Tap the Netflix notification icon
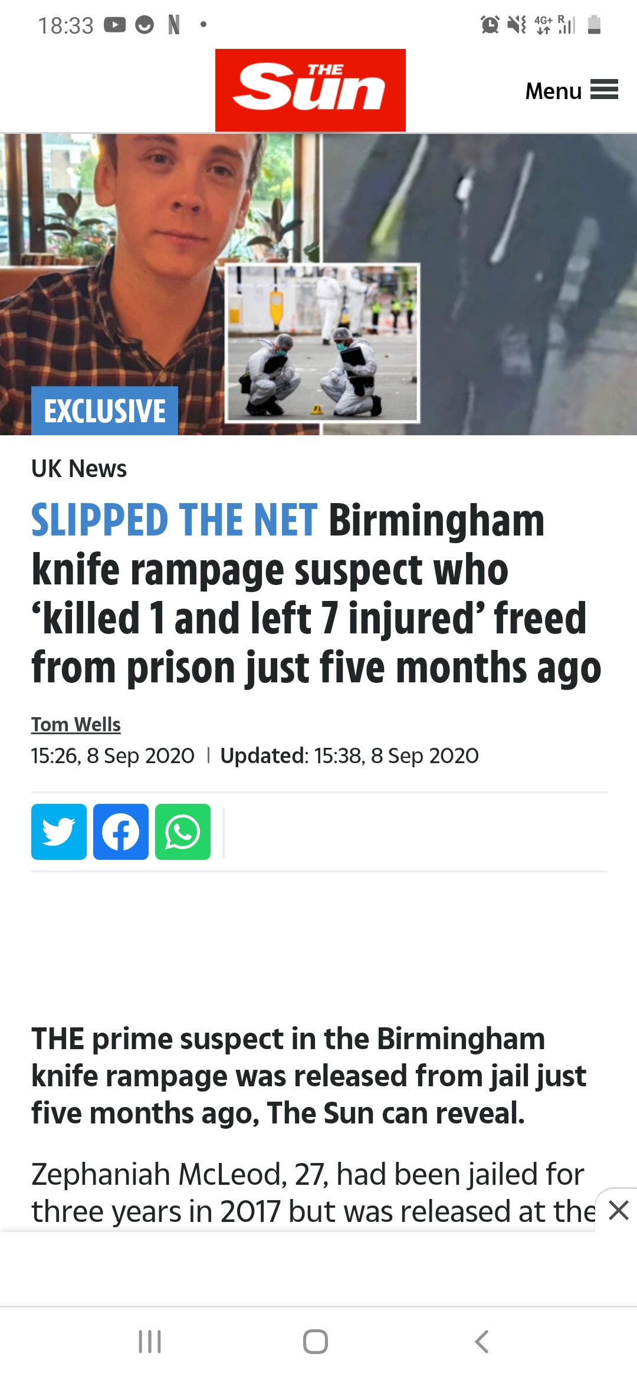Image resolution: width=637 pixels, height=1380 pixels. pyautogui.click(x=174, y=25)
